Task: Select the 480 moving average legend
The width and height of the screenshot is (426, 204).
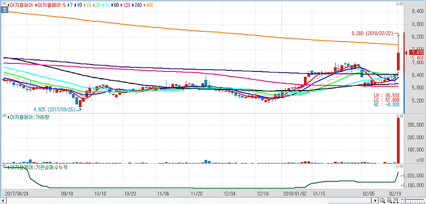Action: tap(149, 5)
